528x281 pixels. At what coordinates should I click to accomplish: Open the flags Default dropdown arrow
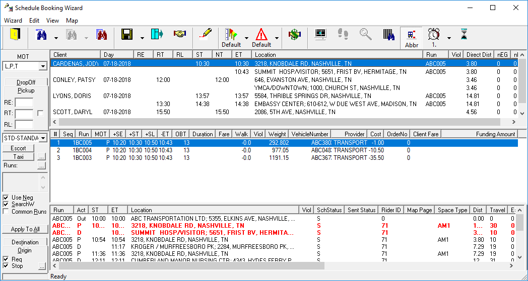[x=246, y=38]
